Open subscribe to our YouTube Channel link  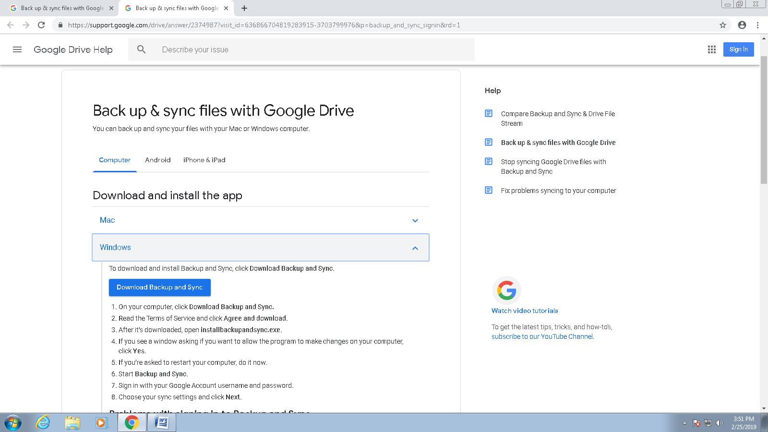click(542, 336)
